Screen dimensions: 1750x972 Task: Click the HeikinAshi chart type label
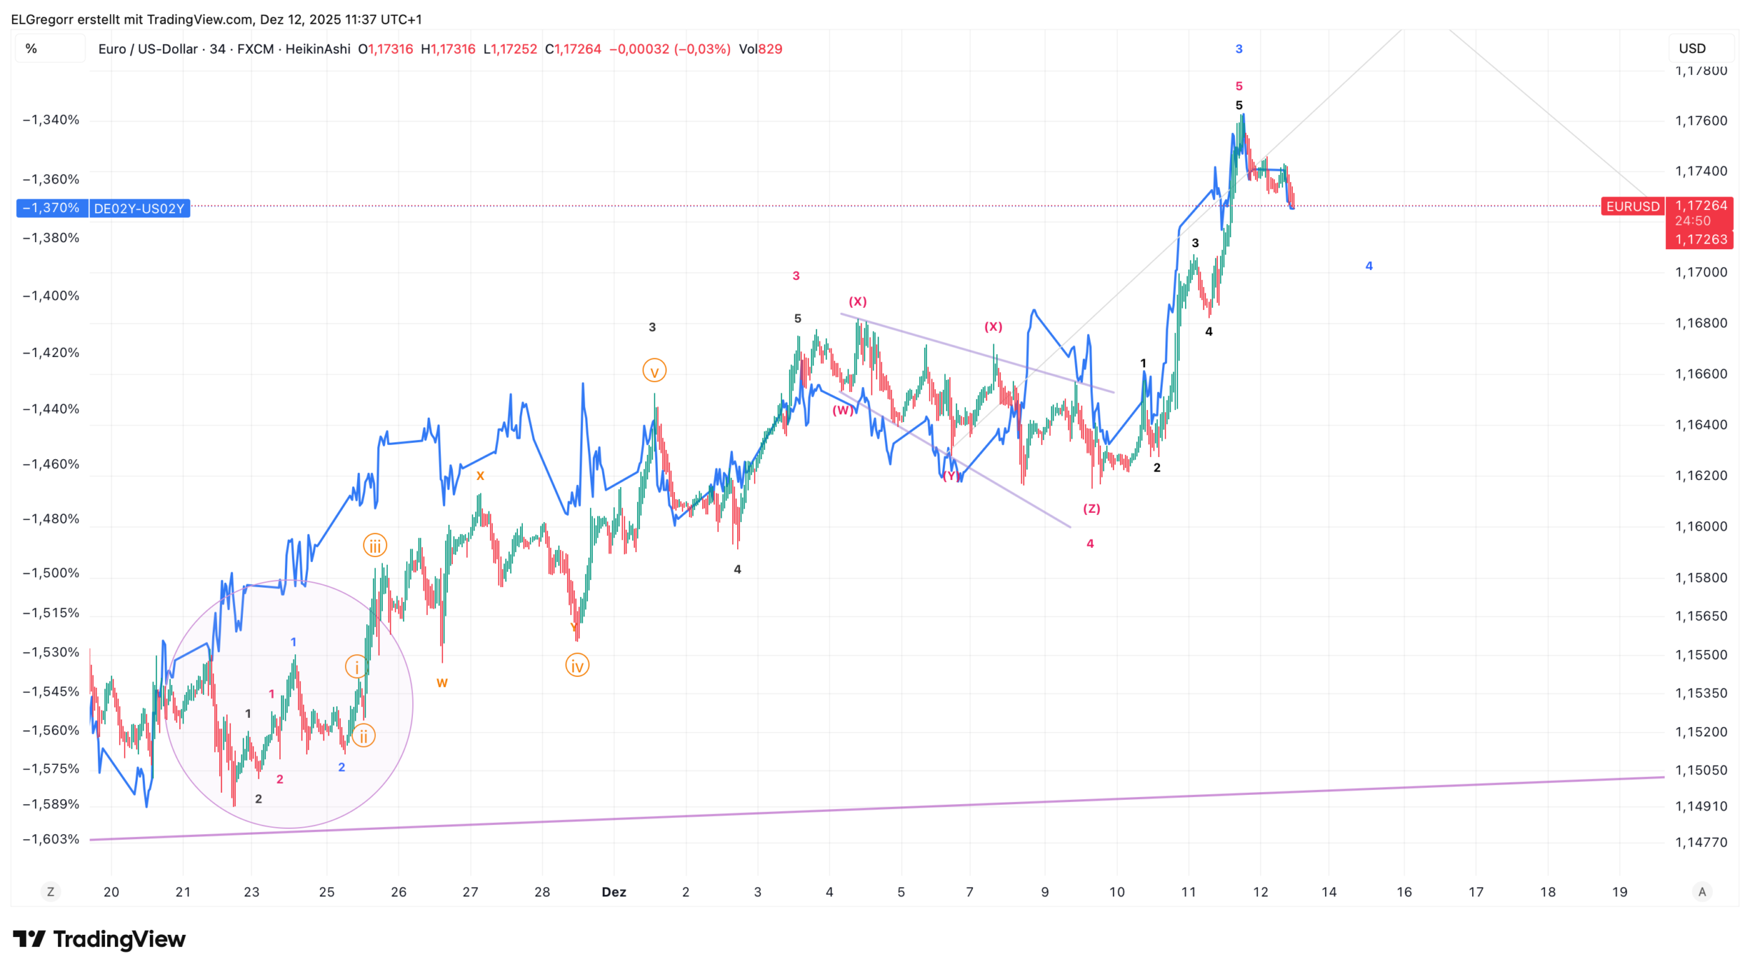tap(318, 49)
